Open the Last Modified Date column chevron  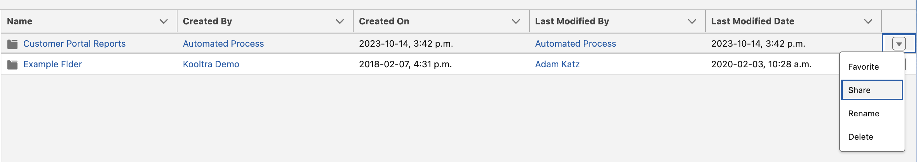click(868, 22)
